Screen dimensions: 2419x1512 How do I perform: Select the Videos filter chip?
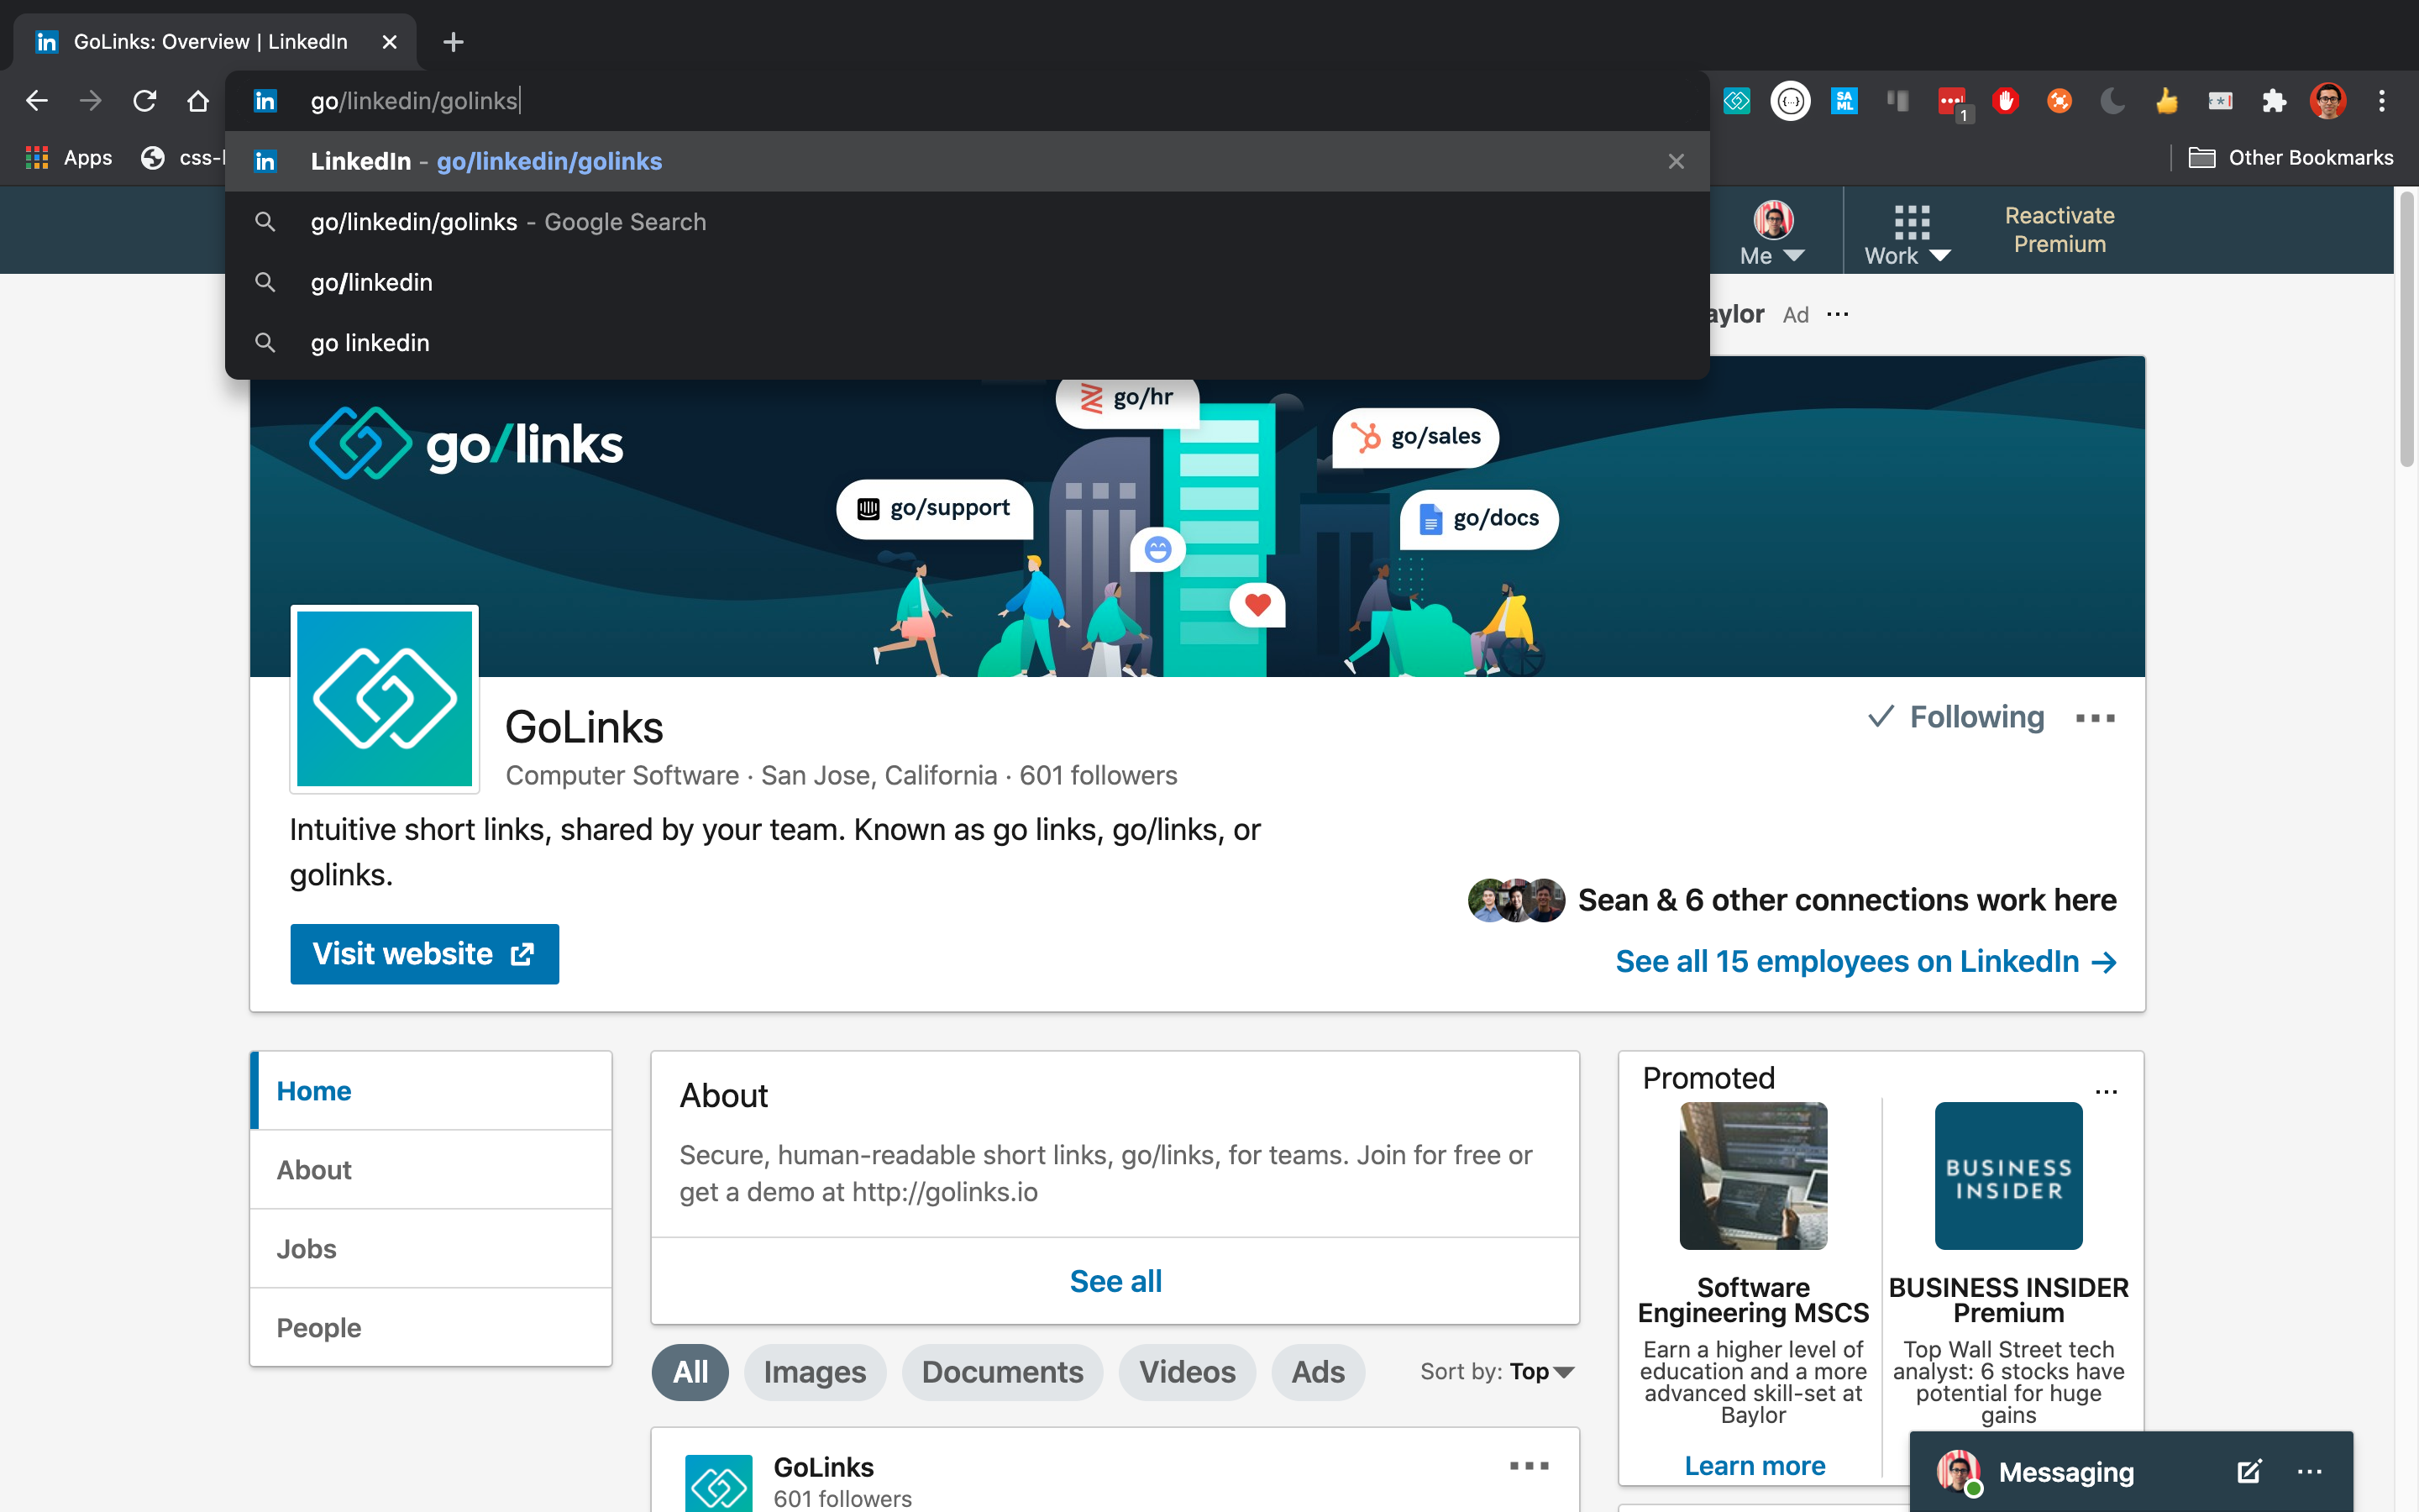[x=1187, y=1372]
